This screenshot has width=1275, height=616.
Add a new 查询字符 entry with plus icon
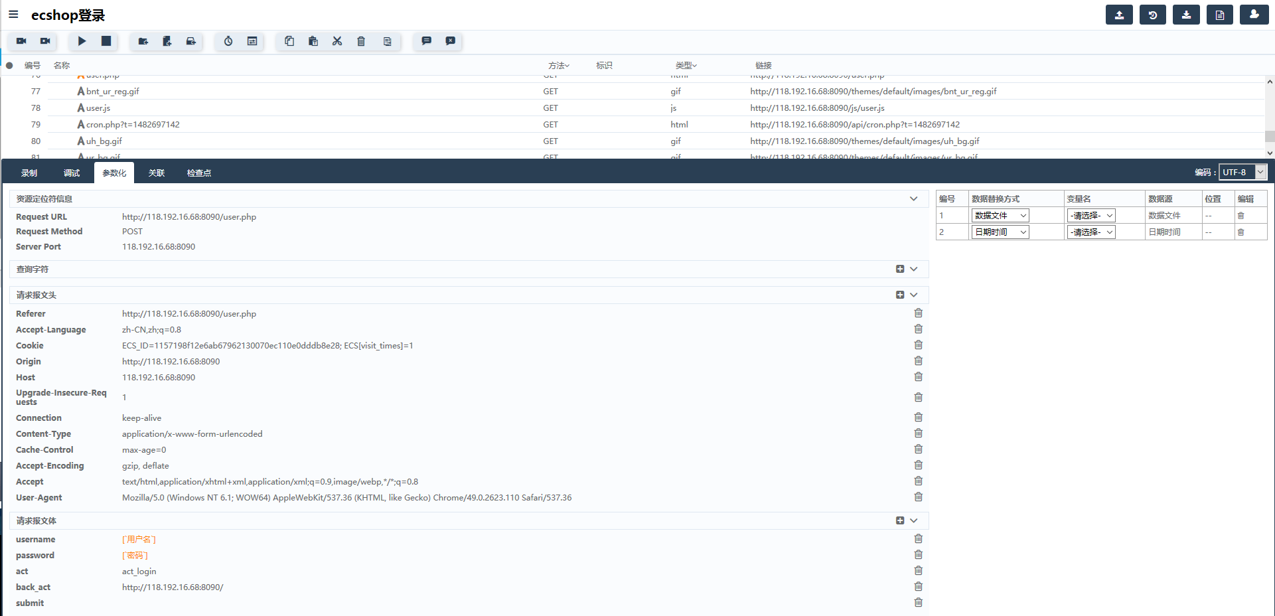click(x=900, y=269)
